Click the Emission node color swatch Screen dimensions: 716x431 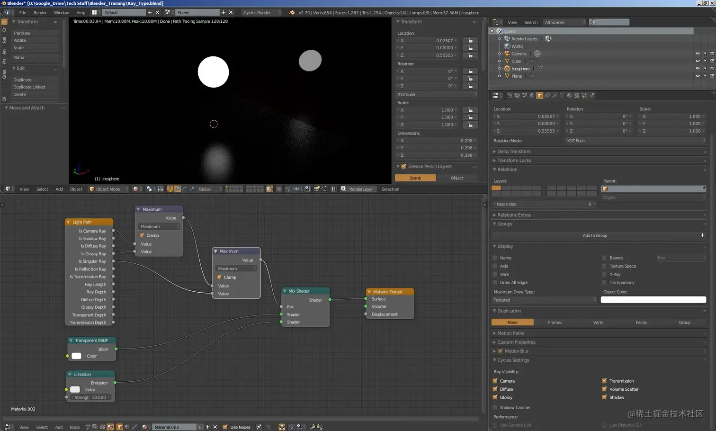pyautogui.click(x=75, y=390)
